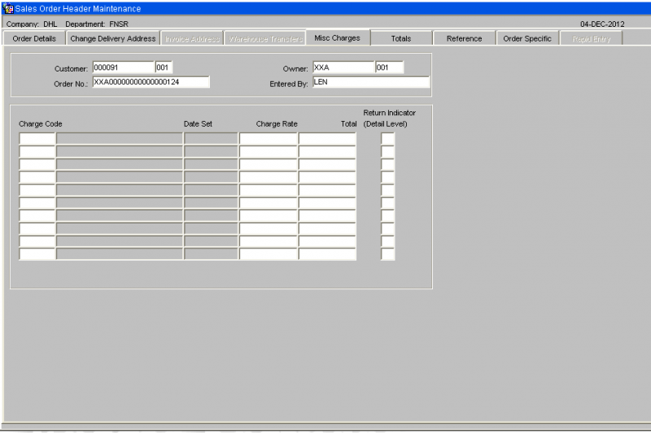Switch to Change Delivery Address tab

[x=113, y=38]
